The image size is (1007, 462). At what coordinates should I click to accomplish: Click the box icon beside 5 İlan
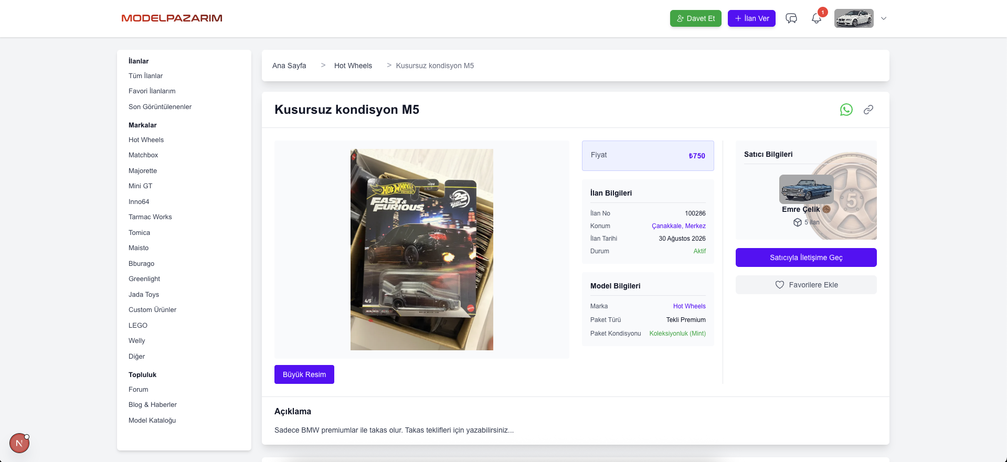[x=798, y=222]
